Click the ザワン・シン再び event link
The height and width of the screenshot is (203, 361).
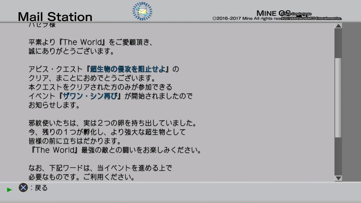click(x=90, y=96)
